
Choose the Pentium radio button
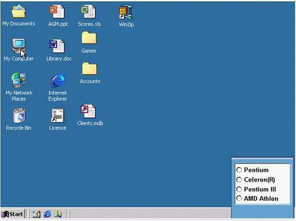pos(239,170)
